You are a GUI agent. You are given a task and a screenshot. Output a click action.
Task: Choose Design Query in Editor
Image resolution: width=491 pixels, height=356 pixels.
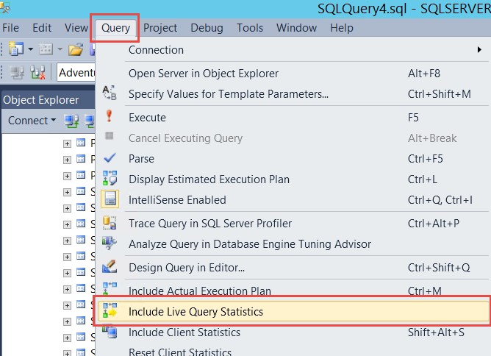coord(293,268)
